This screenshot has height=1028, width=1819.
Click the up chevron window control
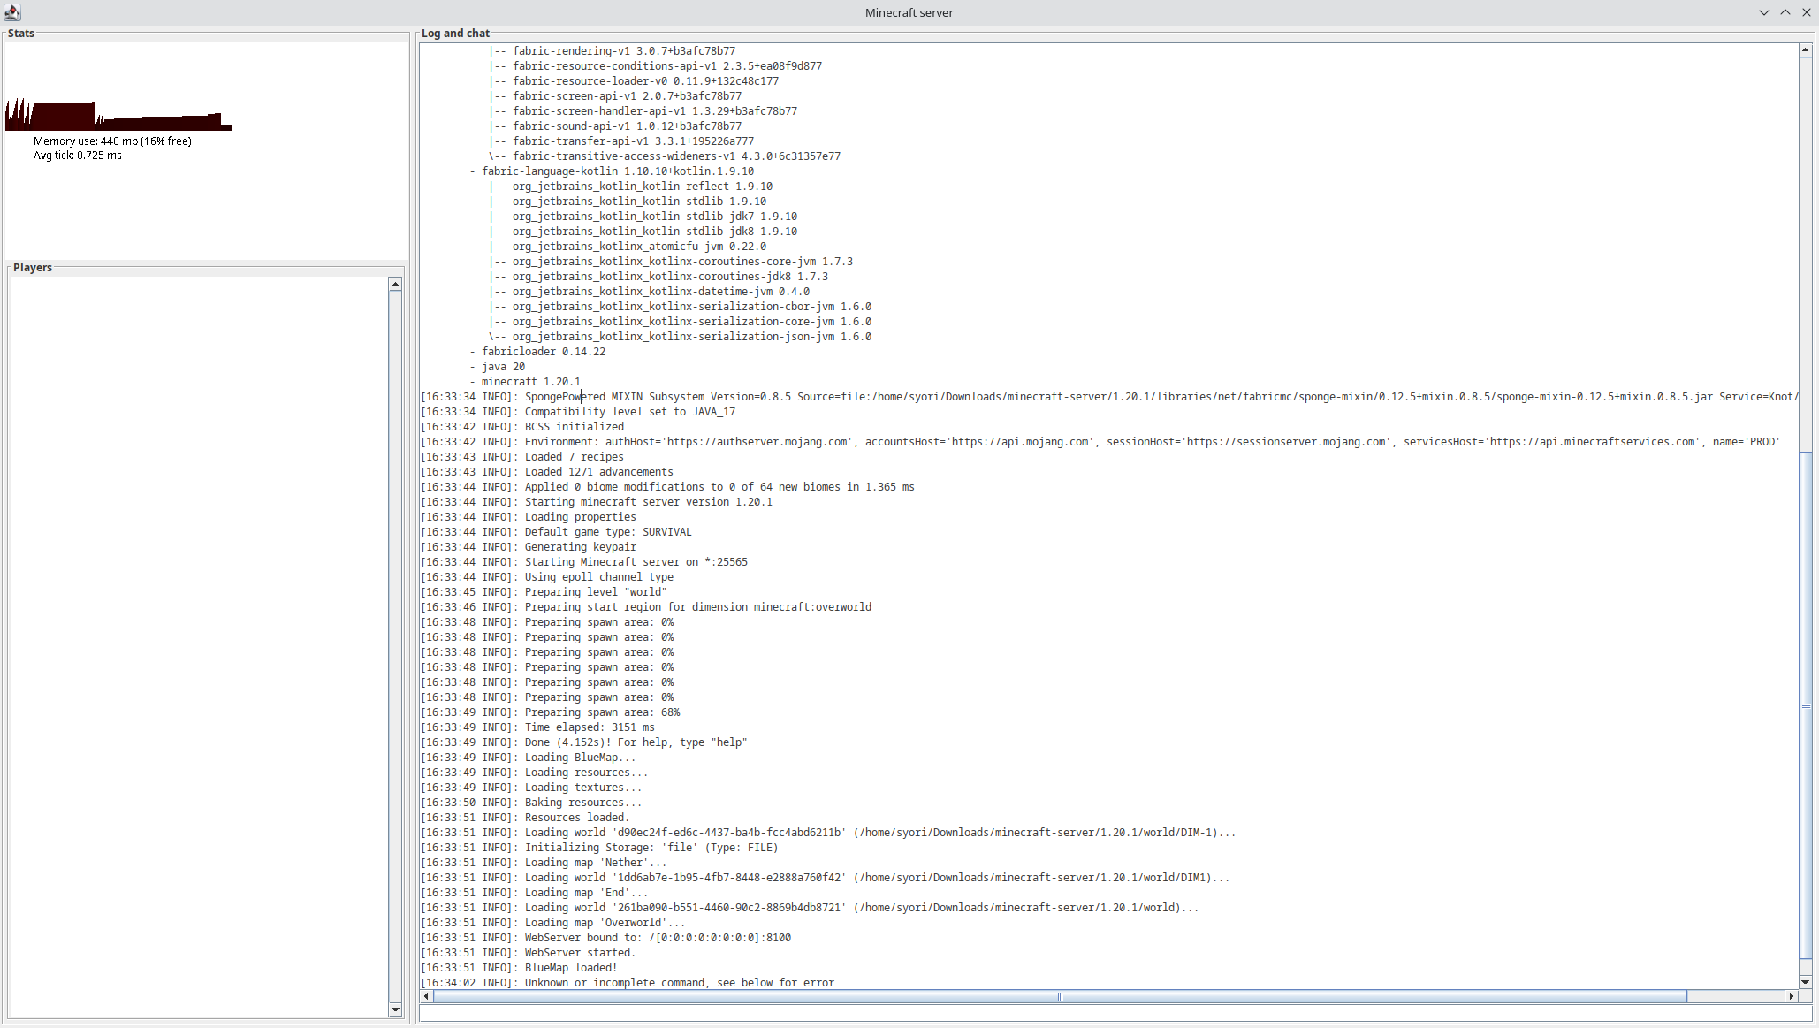pos(1786,12)
